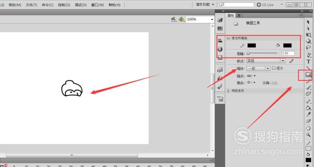Click the help search field

237,5
